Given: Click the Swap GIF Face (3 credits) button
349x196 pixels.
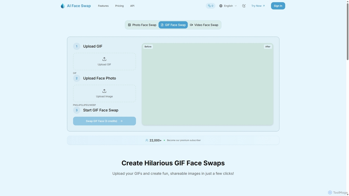Looking at the screenshot, I should coord(104,121).
